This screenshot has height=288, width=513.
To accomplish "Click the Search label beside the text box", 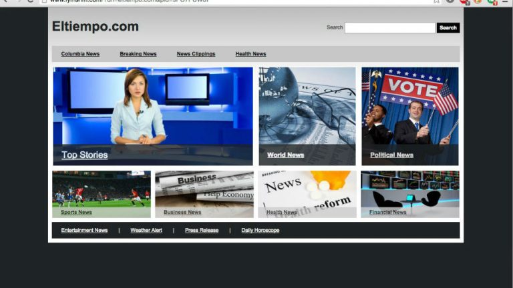I will tap(335, 27).
